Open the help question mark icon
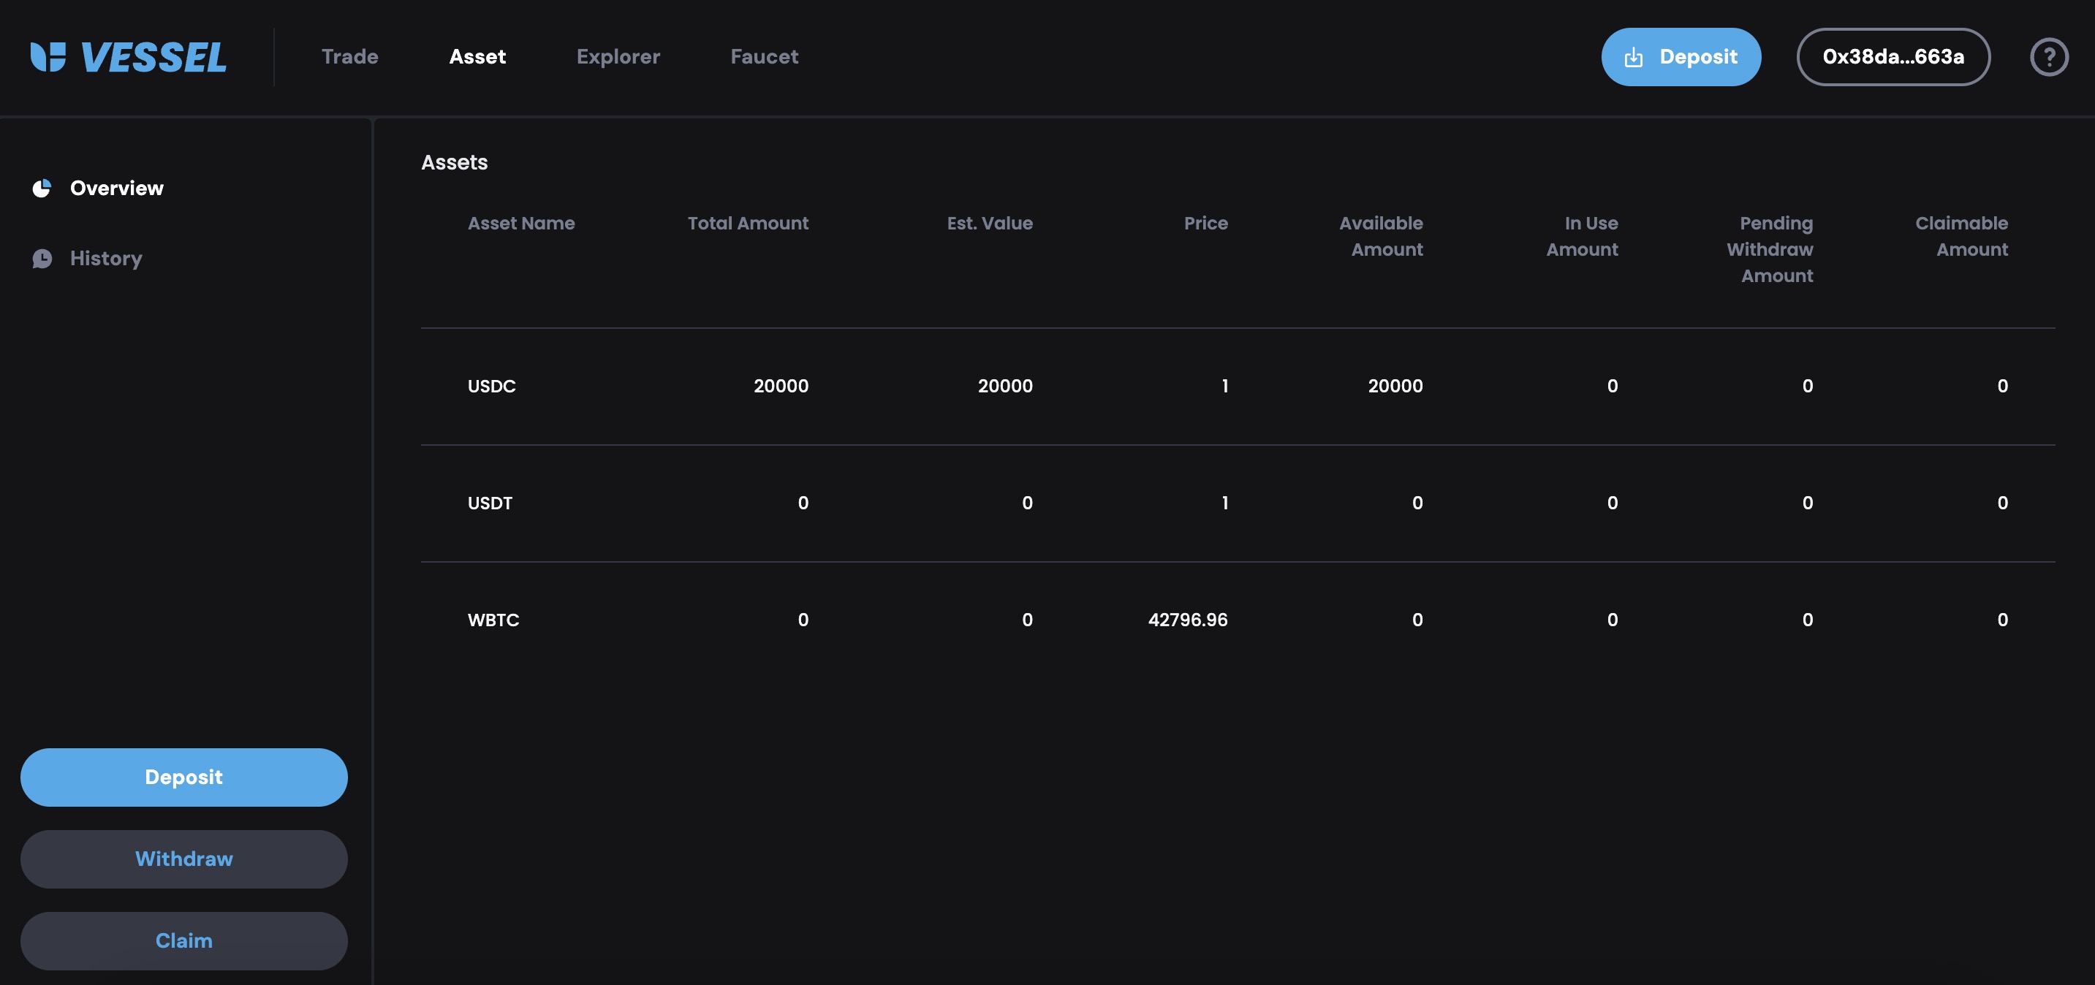 (2047, 57)
